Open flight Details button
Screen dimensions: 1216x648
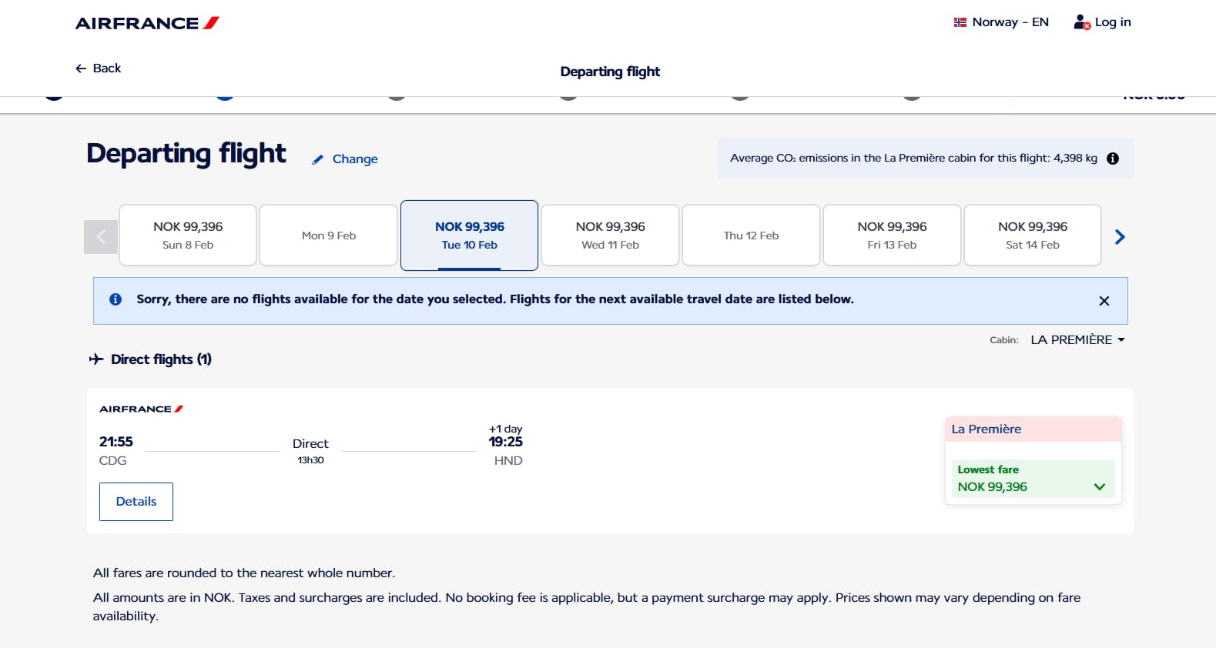click(x=136, y=502)
